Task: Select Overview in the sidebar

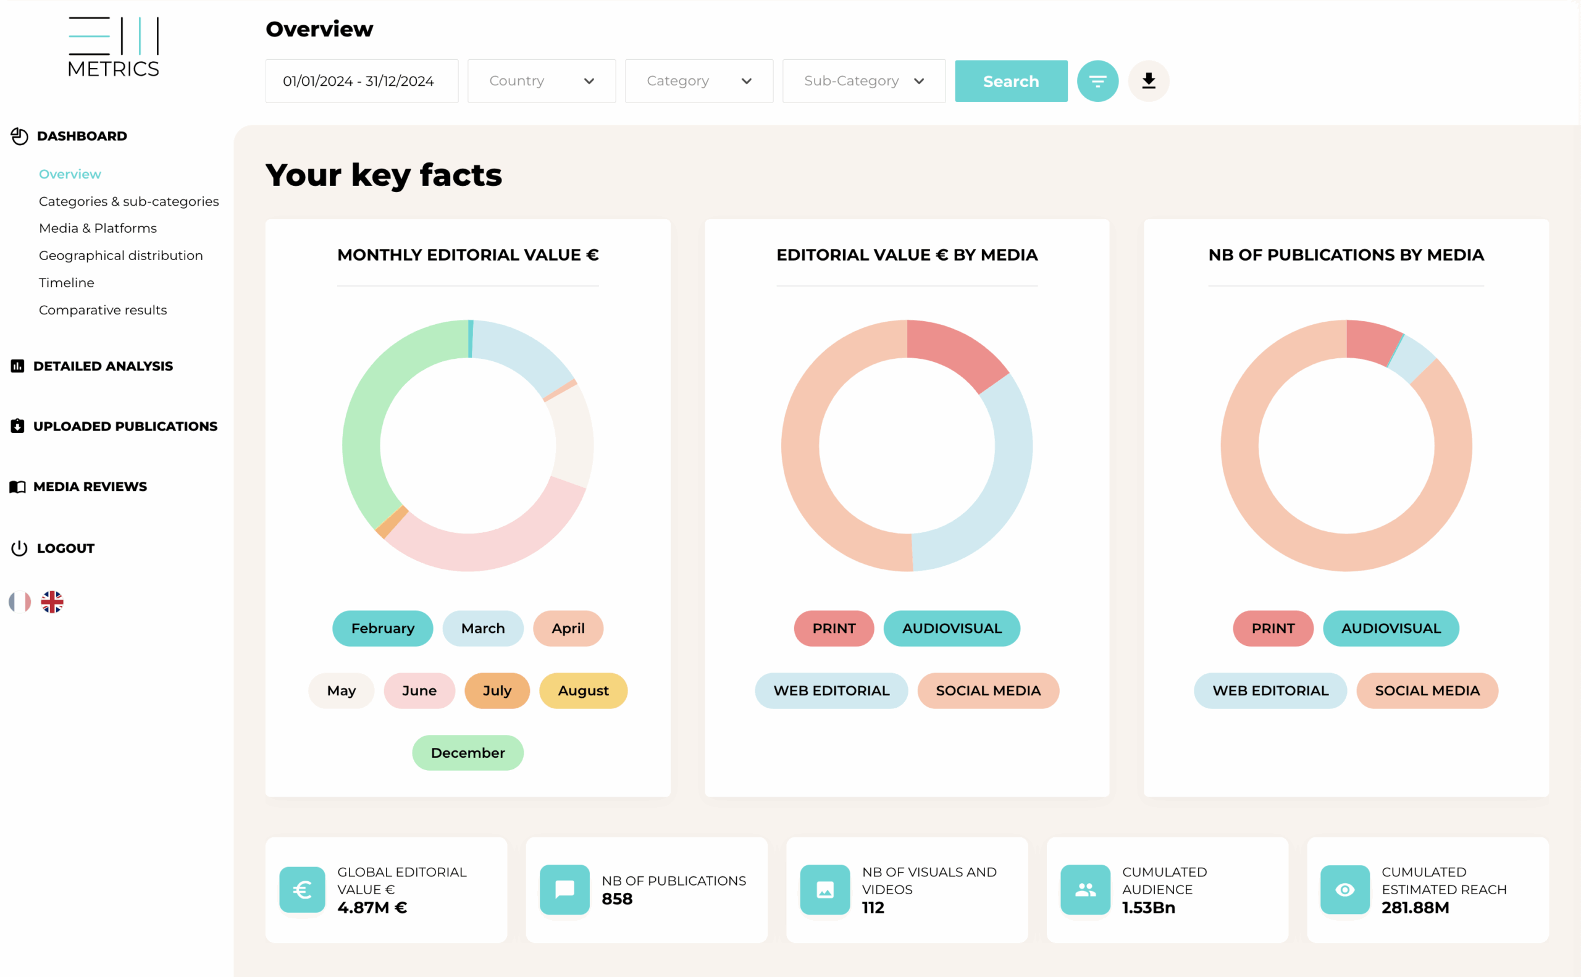Action: click(70, 174)
